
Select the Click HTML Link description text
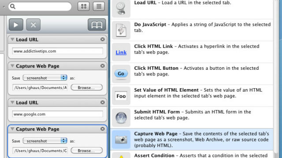point(197,49)
